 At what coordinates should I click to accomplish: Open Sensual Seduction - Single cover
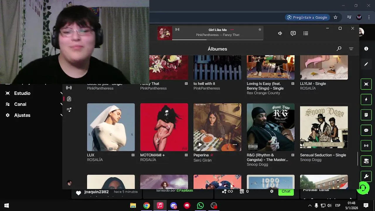pos(324,127)
